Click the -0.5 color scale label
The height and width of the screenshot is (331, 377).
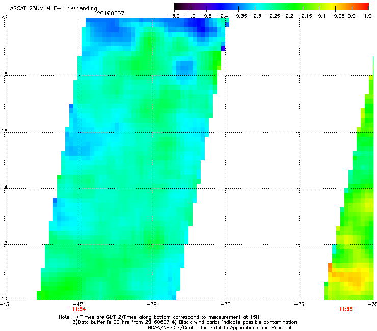pyautogui.click(x=206, y=16)
